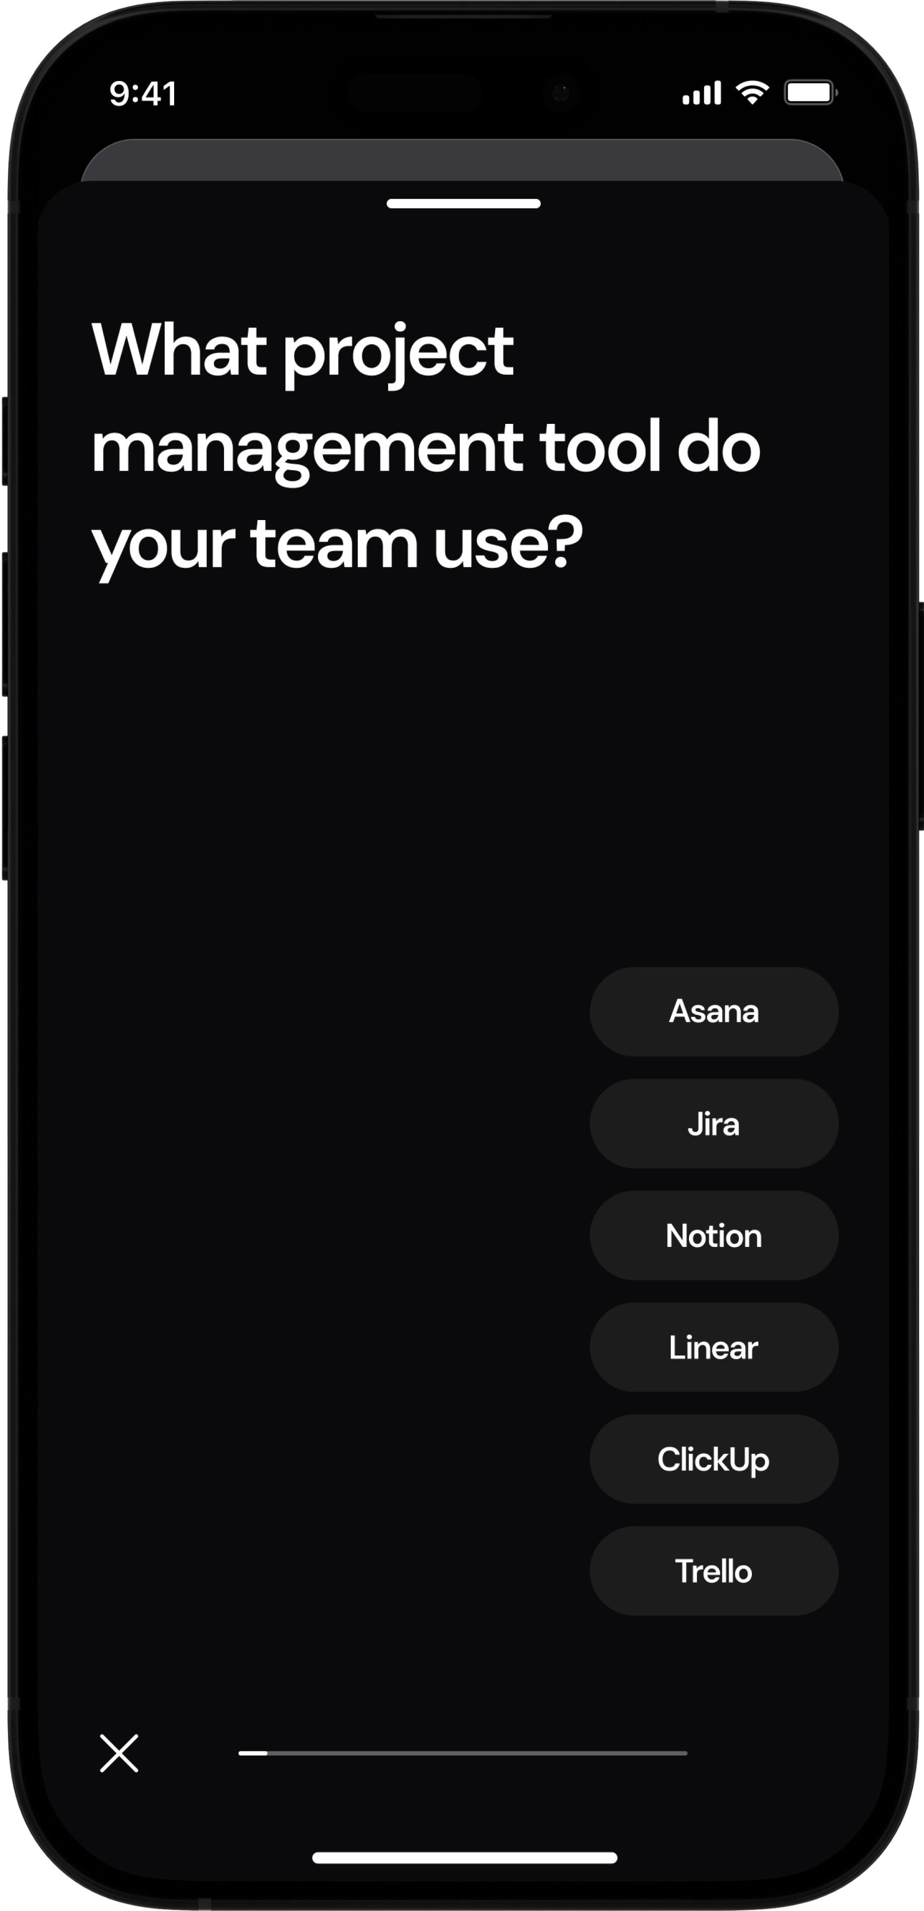Click the filled portion of progress bar

(x=253, y=1753)
